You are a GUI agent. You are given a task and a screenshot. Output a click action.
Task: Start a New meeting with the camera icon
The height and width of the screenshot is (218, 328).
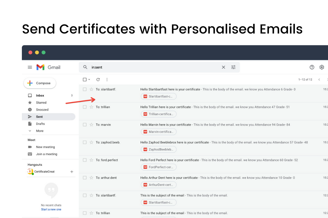coord(45,147)
